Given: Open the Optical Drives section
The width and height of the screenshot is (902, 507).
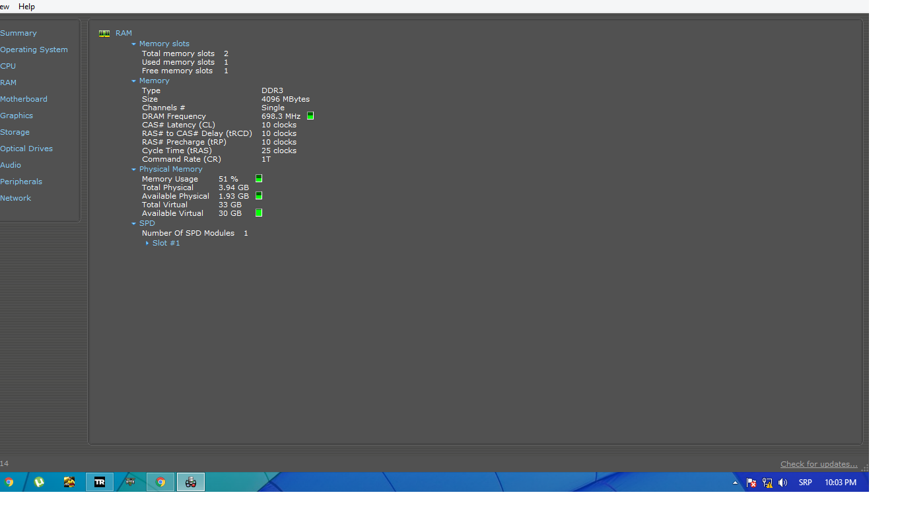Looking at the screenshot, I should tap(26, 149).
